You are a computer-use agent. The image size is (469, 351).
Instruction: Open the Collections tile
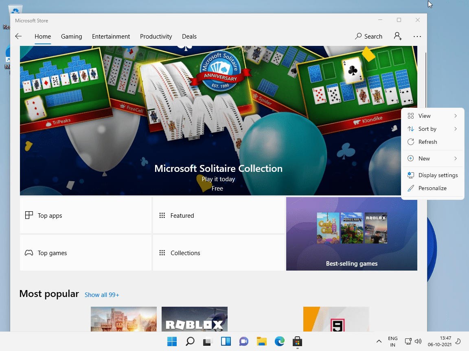[219, 253]
